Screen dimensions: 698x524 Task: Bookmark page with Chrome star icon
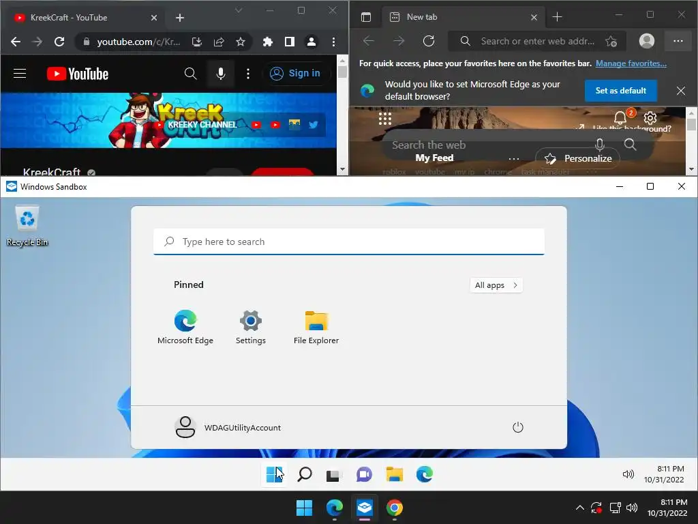(241, 42)
